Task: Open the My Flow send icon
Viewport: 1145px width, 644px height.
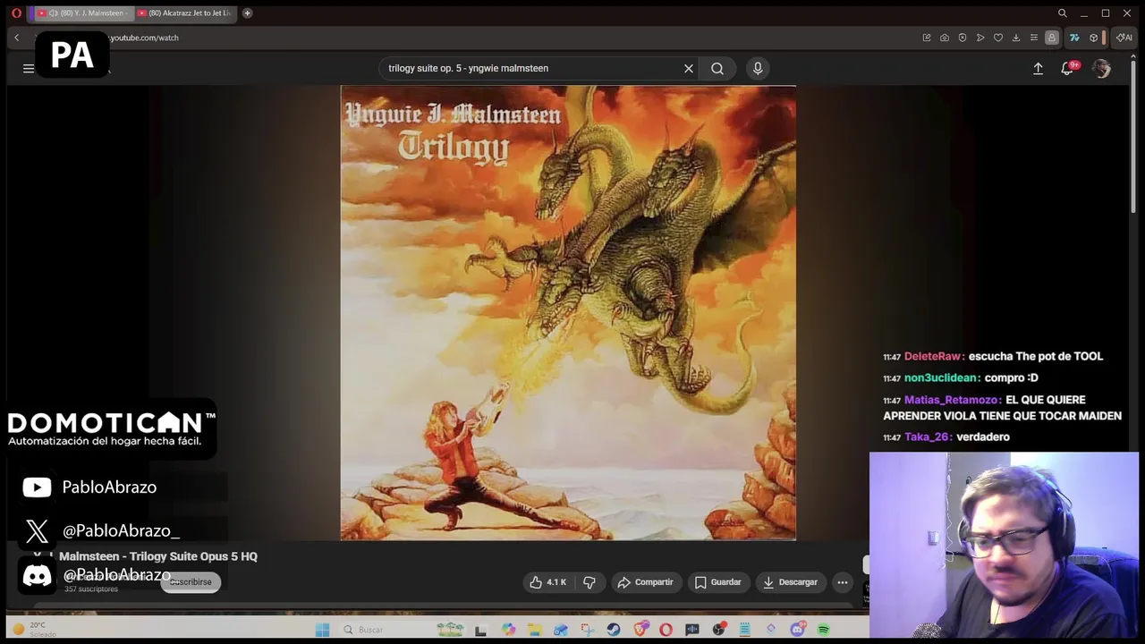Action: pos(980,38)
